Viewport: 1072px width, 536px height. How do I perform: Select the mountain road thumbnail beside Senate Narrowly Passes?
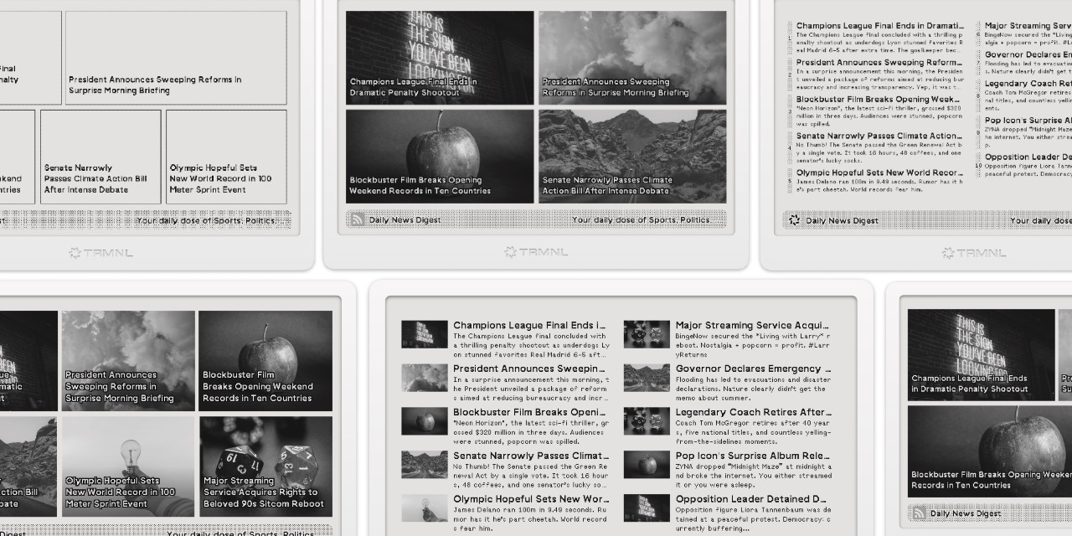[425, 465]
